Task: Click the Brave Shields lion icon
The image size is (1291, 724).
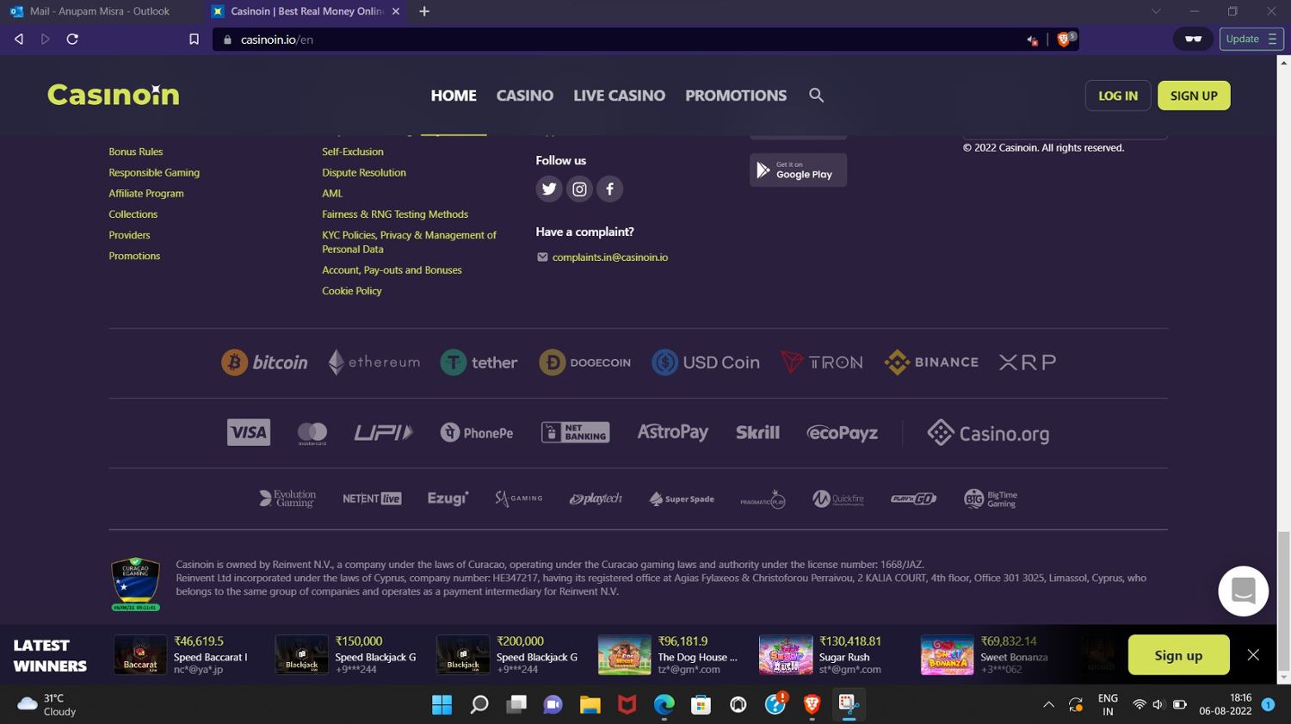Action: (1064, 40)
